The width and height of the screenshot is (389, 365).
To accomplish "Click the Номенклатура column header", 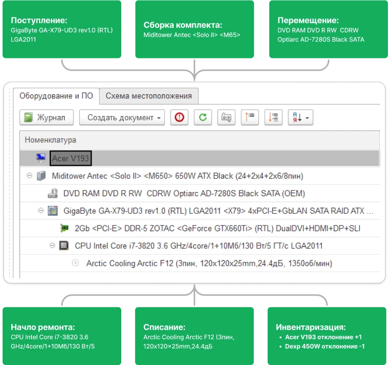I will 200,140.
